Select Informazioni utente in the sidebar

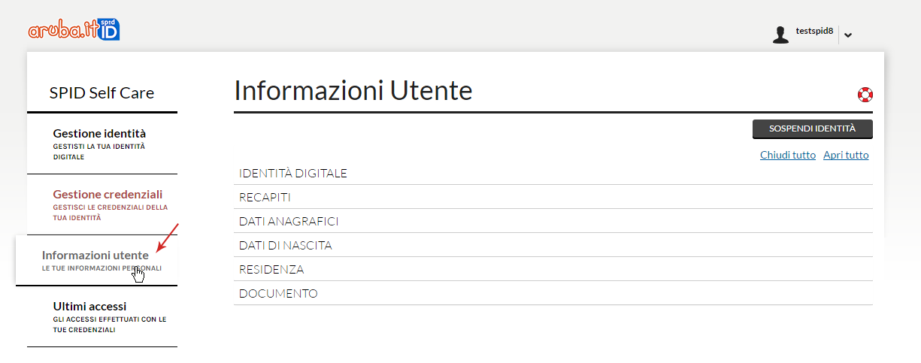click(x=96, y=260)
